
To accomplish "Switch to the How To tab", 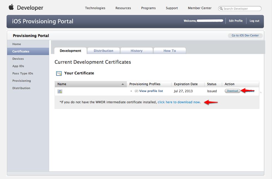I will point(170,51).
